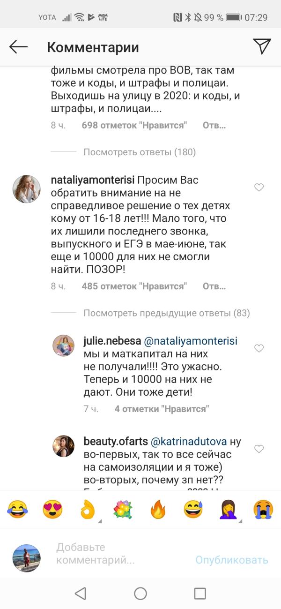Like nataliyamonterisi's comment with the heart

coord(259,188)
